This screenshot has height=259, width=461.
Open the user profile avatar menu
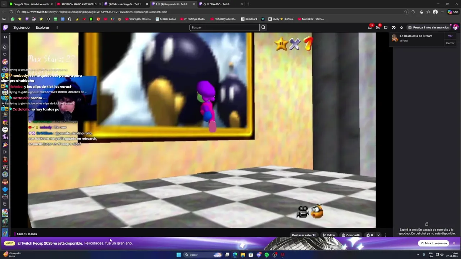[x=456, y=27]
